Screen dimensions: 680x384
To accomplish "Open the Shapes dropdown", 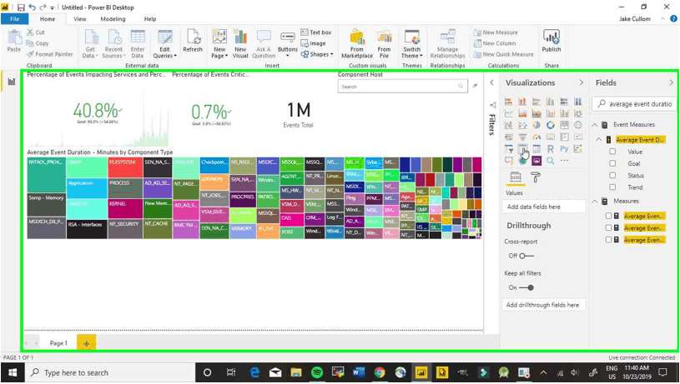I will [317, 54].
